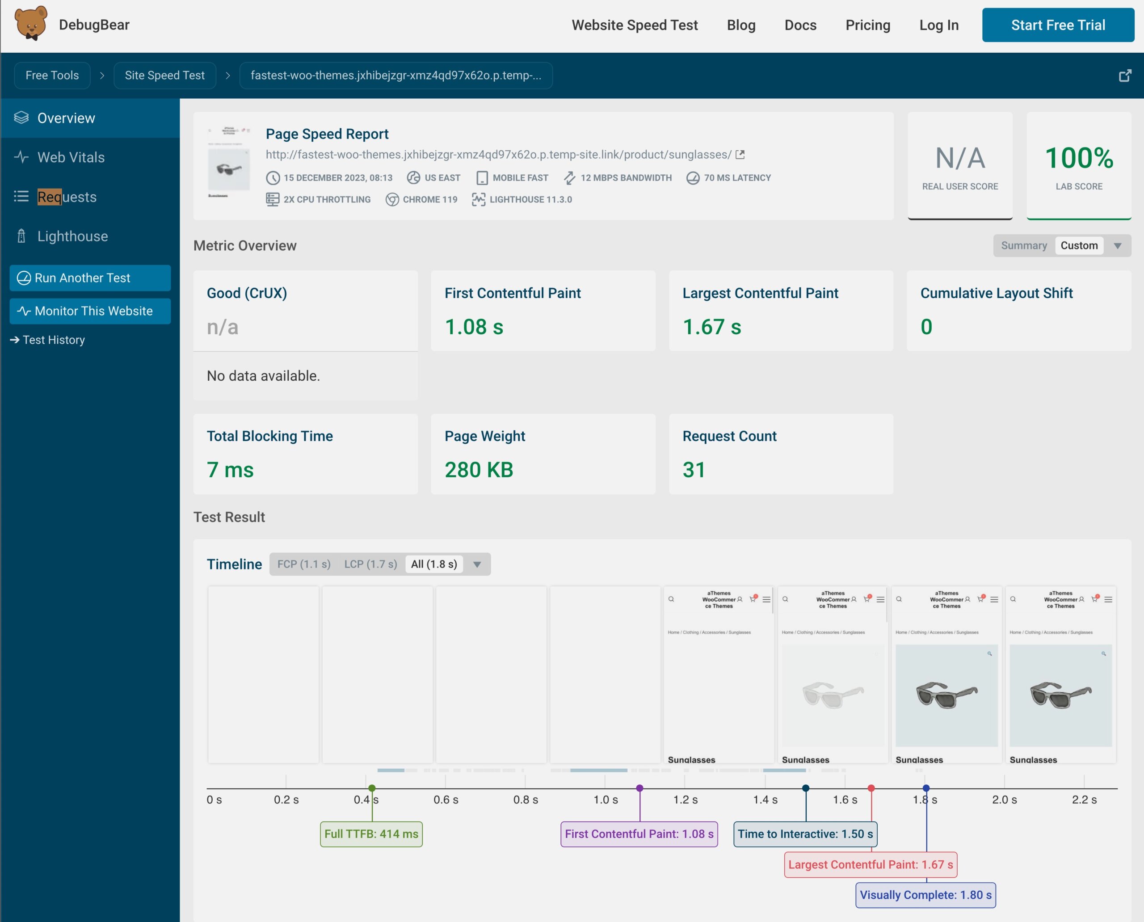Open the Page Weight 280 KB card
The height and width of the screenshot is (922, 1144).
pyautogui.click(x=543, y=454)
